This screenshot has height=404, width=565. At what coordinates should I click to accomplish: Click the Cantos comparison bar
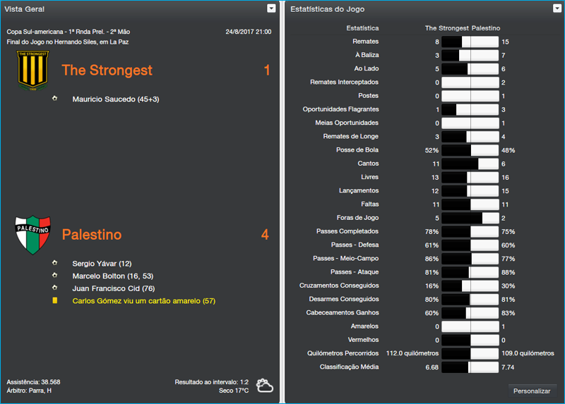(x=470, y=164)
